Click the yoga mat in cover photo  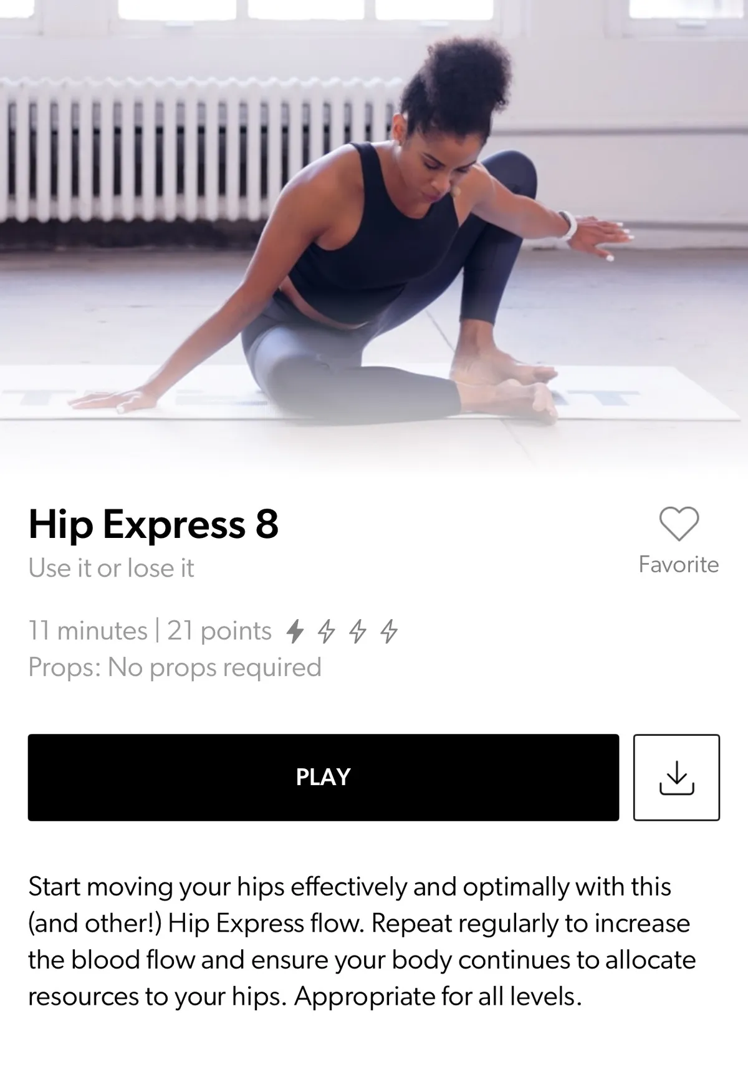click(374, 393)
